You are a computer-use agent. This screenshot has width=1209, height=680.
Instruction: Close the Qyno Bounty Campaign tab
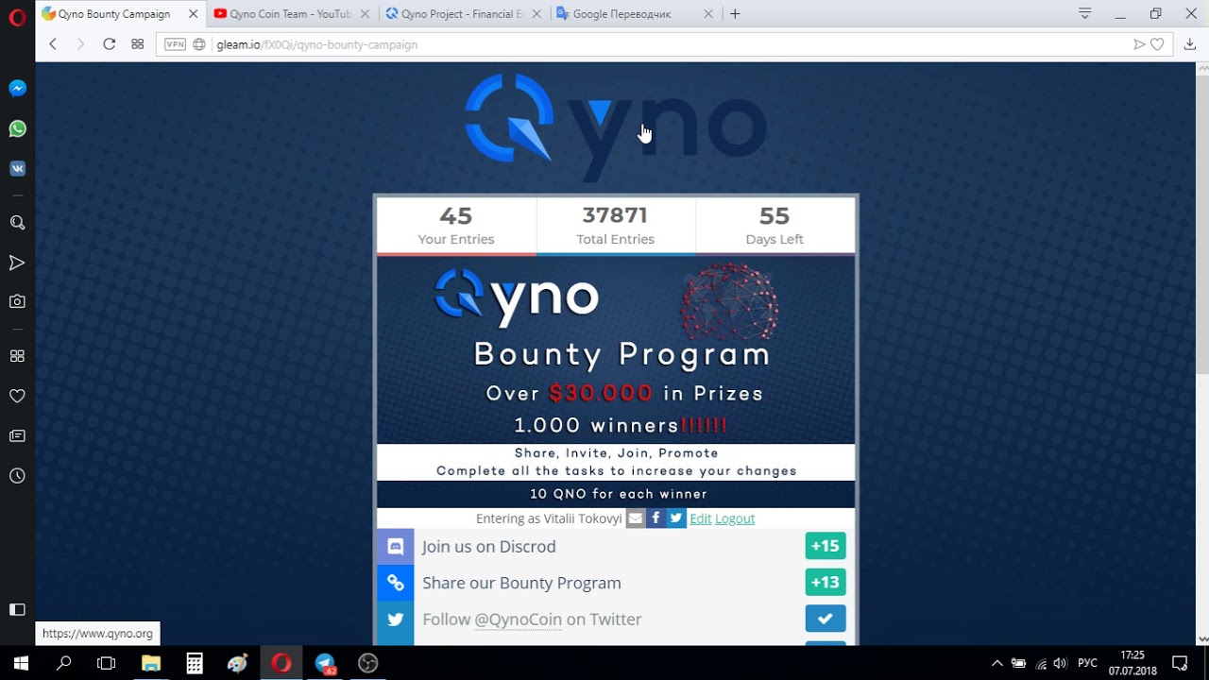coord(193,14)
